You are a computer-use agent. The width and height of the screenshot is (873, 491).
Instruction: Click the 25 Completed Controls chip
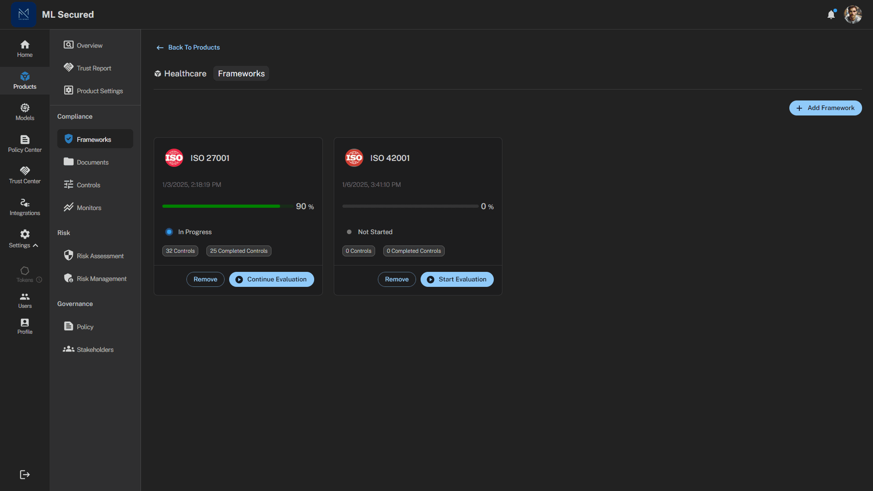click(x=239, y=251)
